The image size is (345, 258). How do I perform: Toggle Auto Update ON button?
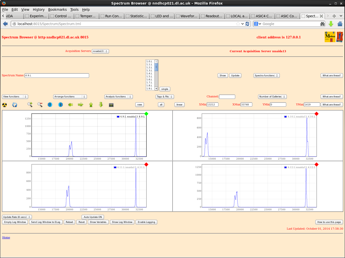93,217
